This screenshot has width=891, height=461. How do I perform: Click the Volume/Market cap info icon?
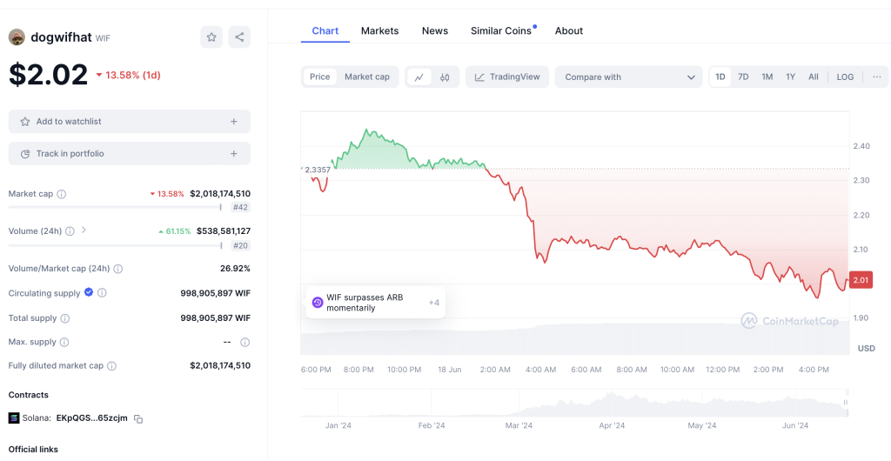tap(118, 269)
